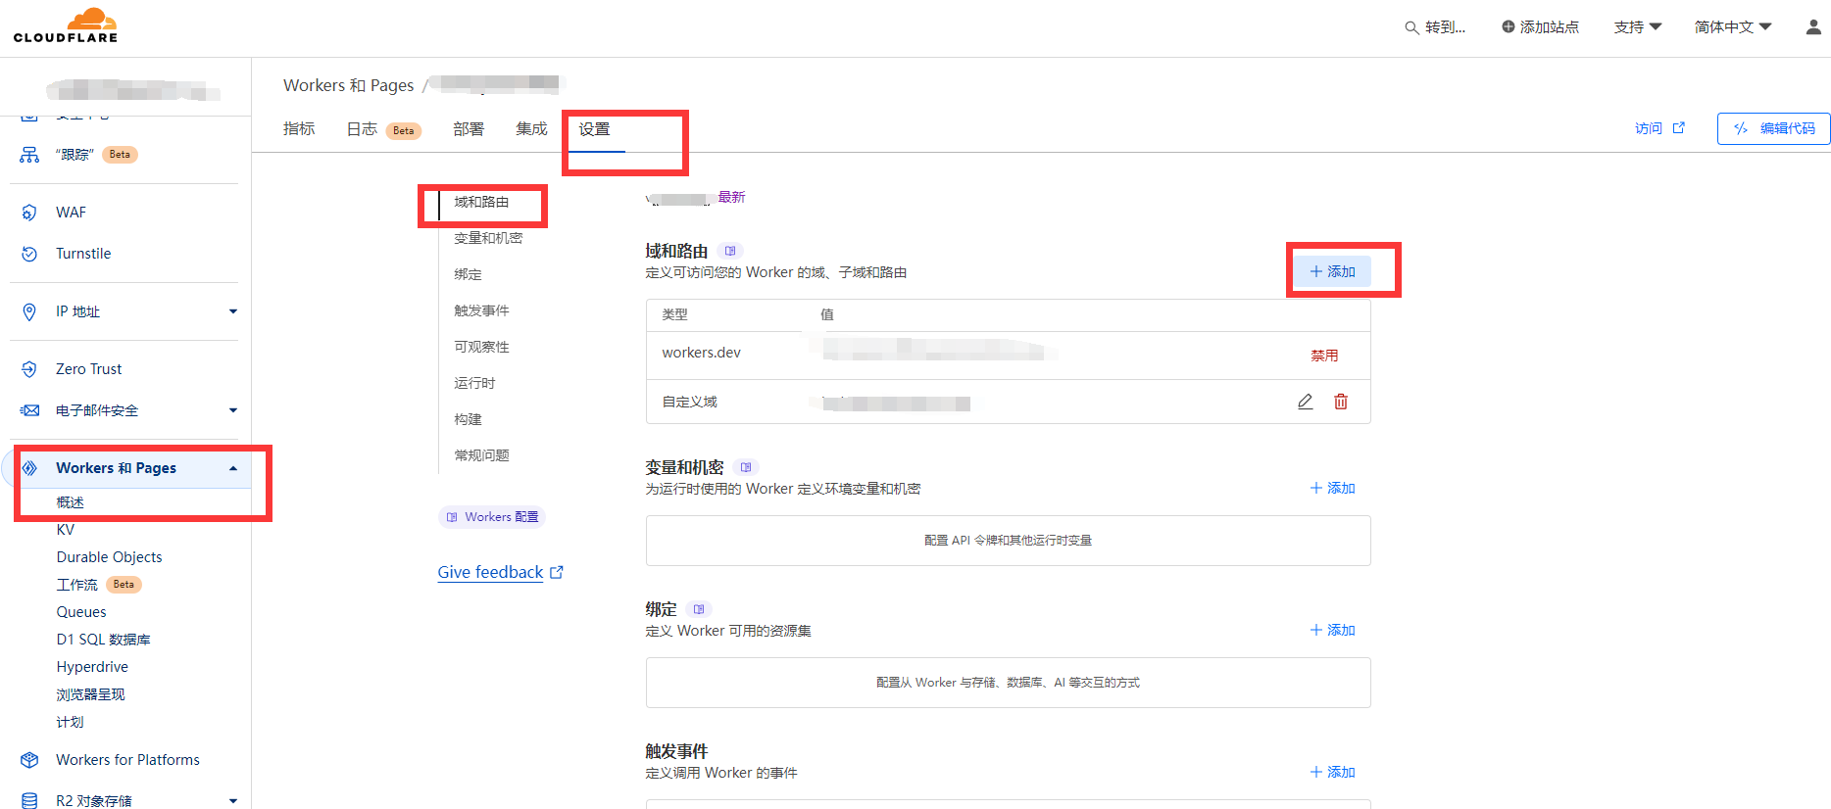Open the Give feedback link
This screenshot has height=809, width=1831.
click(490, 572)
